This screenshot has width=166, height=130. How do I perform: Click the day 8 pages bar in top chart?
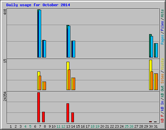[45, 49]
